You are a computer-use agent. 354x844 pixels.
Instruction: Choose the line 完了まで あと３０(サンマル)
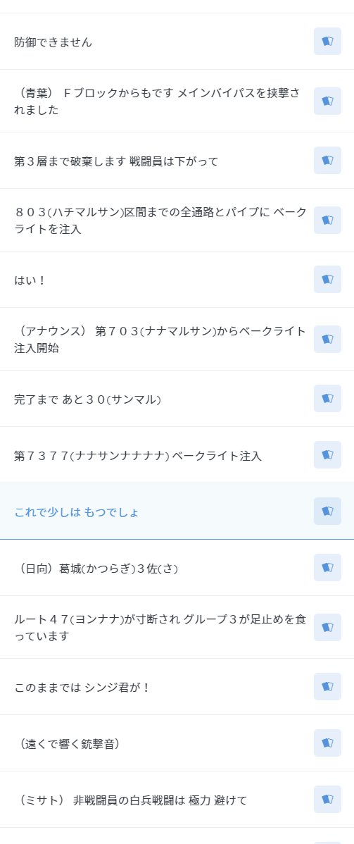[177, 398]
